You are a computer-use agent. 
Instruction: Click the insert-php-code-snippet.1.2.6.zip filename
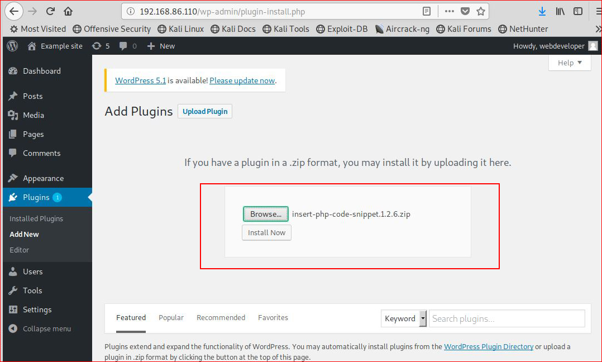[351, 214]
